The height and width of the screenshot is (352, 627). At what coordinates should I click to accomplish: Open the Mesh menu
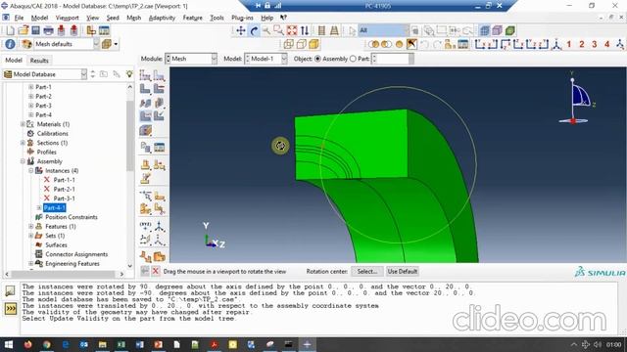(x=133, y=18)
